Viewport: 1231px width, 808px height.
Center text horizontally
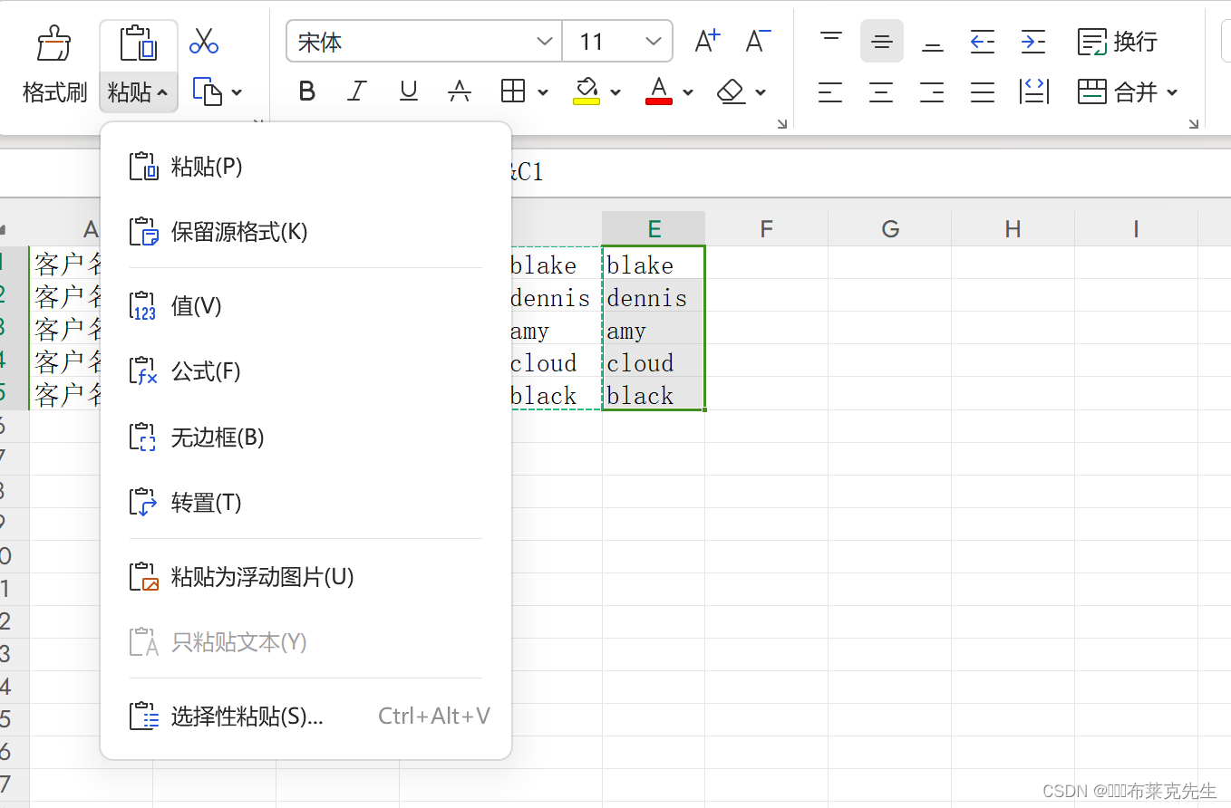[x=881, y=91]
